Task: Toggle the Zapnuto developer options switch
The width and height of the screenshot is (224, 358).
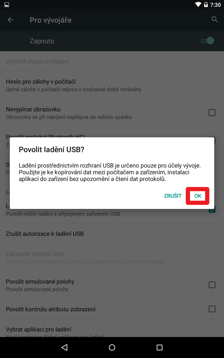Action: pos(207,41)
